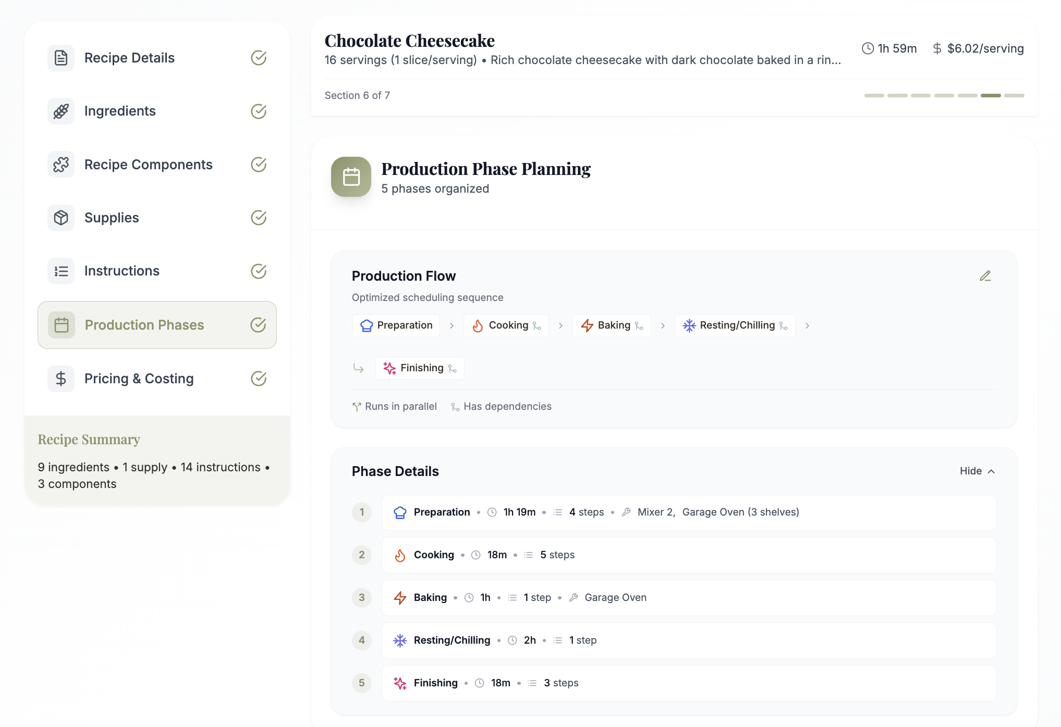Viewport: 1061px width, 727px height.
Task: Open Recipe Components puzzle icon
Action: tap(60, 164)
